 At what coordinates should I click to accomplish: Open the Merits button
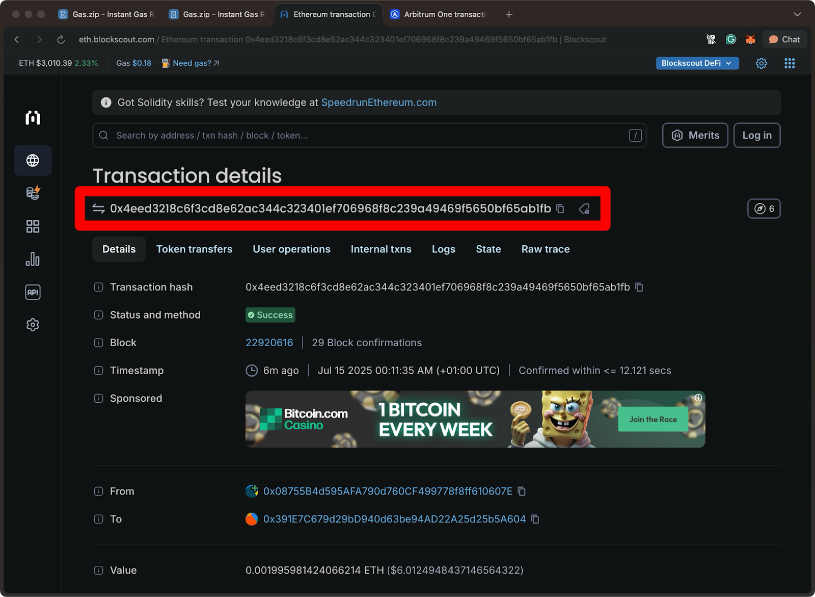695,135
